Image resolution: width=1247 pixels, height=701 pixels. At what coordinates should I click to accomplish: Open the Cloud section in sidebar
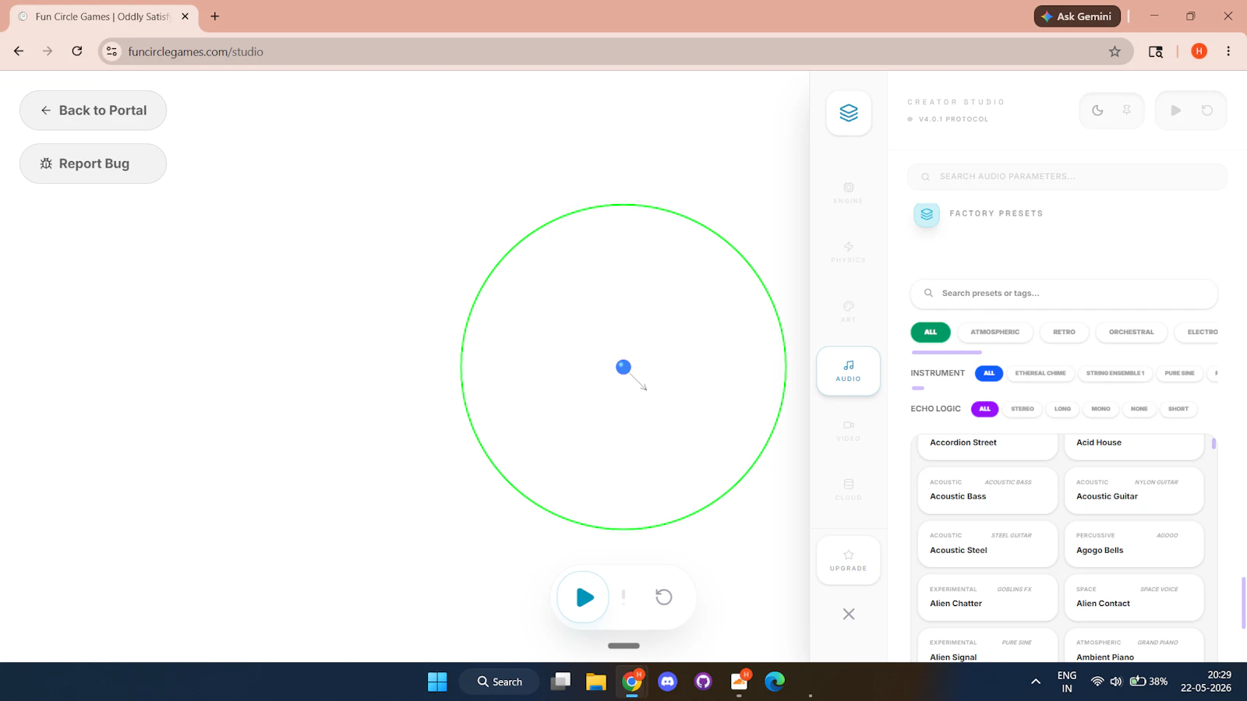(848, 490)
